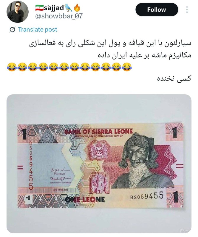This screenshot has width=198, height=237.
Task: Click the watermark in image bottom corner
Action: pos(185,230)
